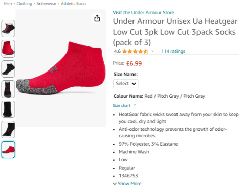Viewport: 243px width, 188px height.
Task: Open the Size Name Select dropdown
Action: 126,84
